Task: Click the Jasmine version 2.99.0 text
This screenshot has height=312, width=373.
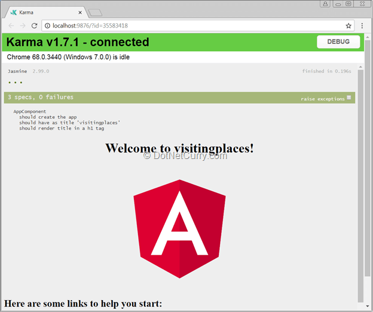Action: click(x=41, y=71)
